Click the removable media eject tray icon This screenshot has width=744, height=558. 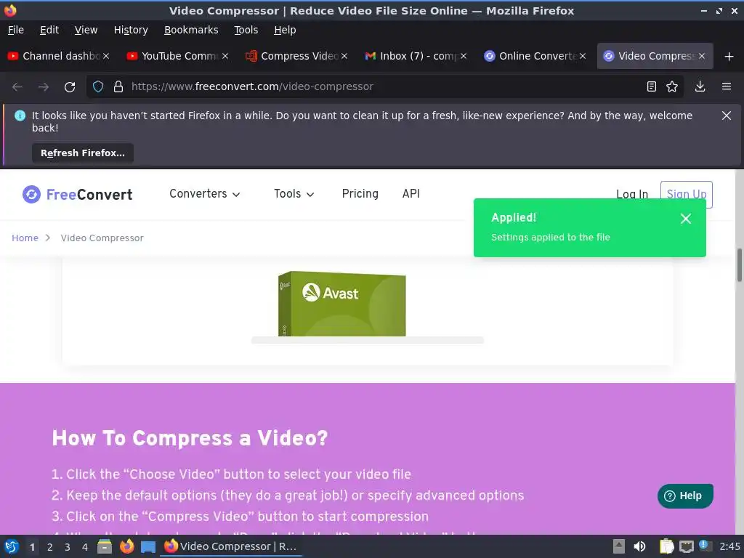tap(619, 546)
